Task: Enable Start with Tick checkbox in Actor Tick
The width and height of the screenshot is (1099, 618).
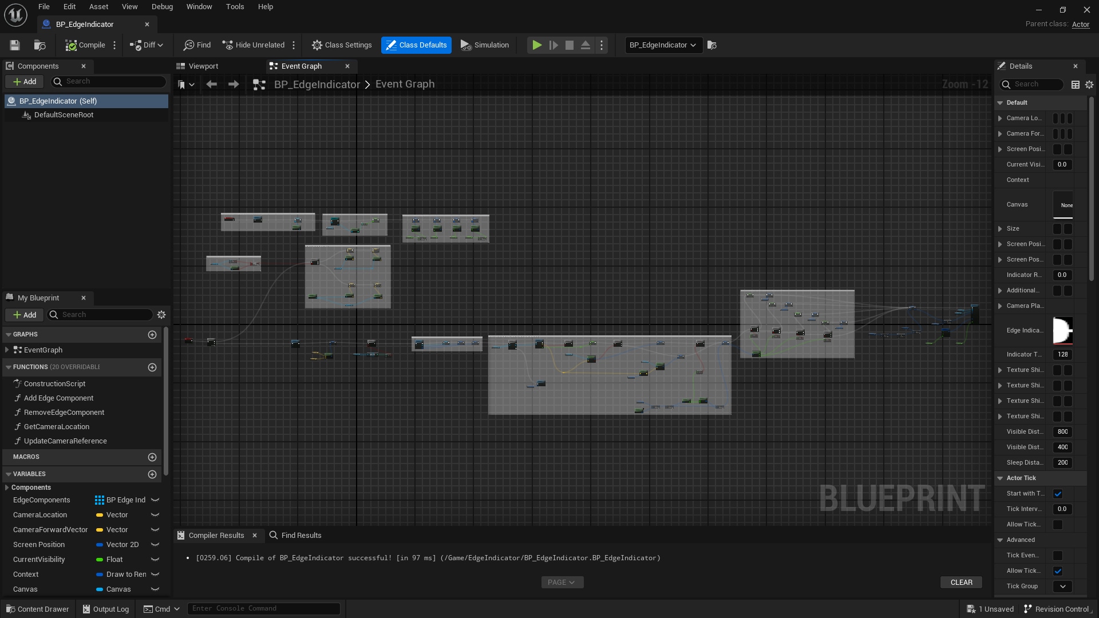Action: click(x=1058, y=493)
